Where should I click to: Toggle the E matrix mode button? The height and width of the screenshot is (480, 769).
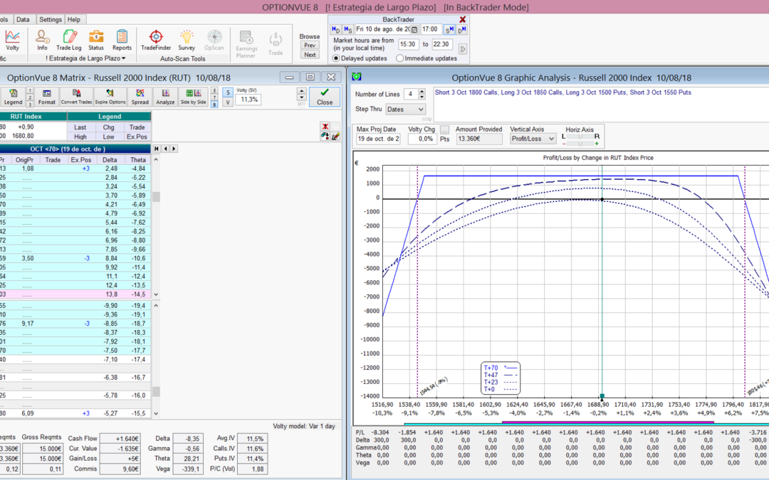pos(214,90)
